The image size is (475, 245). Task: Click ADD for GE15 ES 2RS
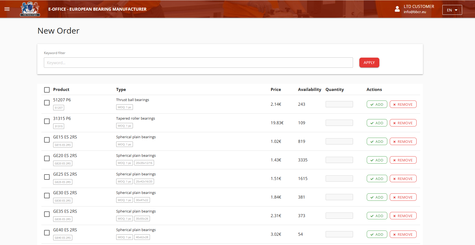click(x=377, y=141)
